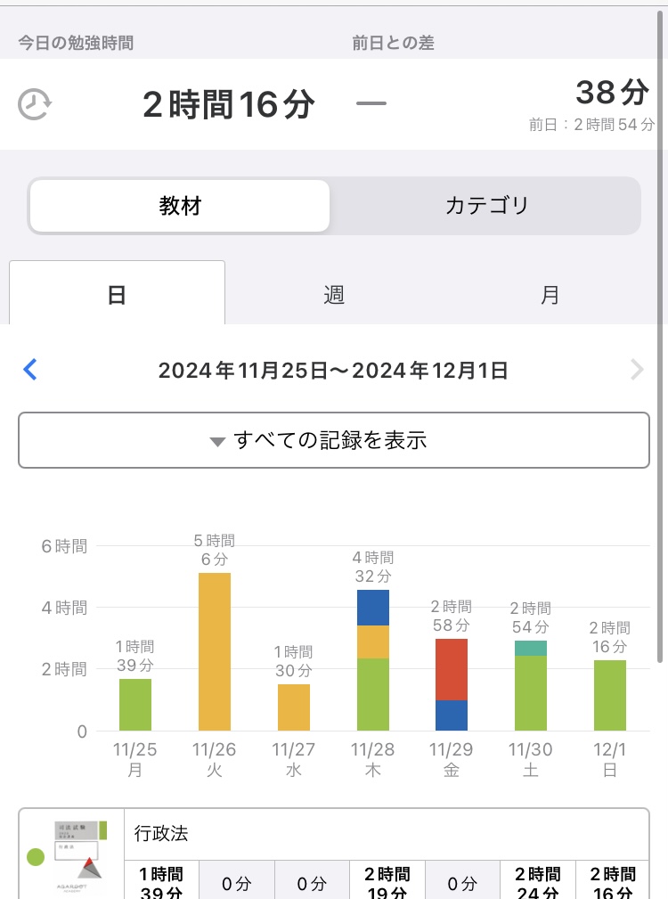This screenshot has height=899, width=668.
Task: Expand すべての記録を表示 dropdown
Action: [334, 440]
